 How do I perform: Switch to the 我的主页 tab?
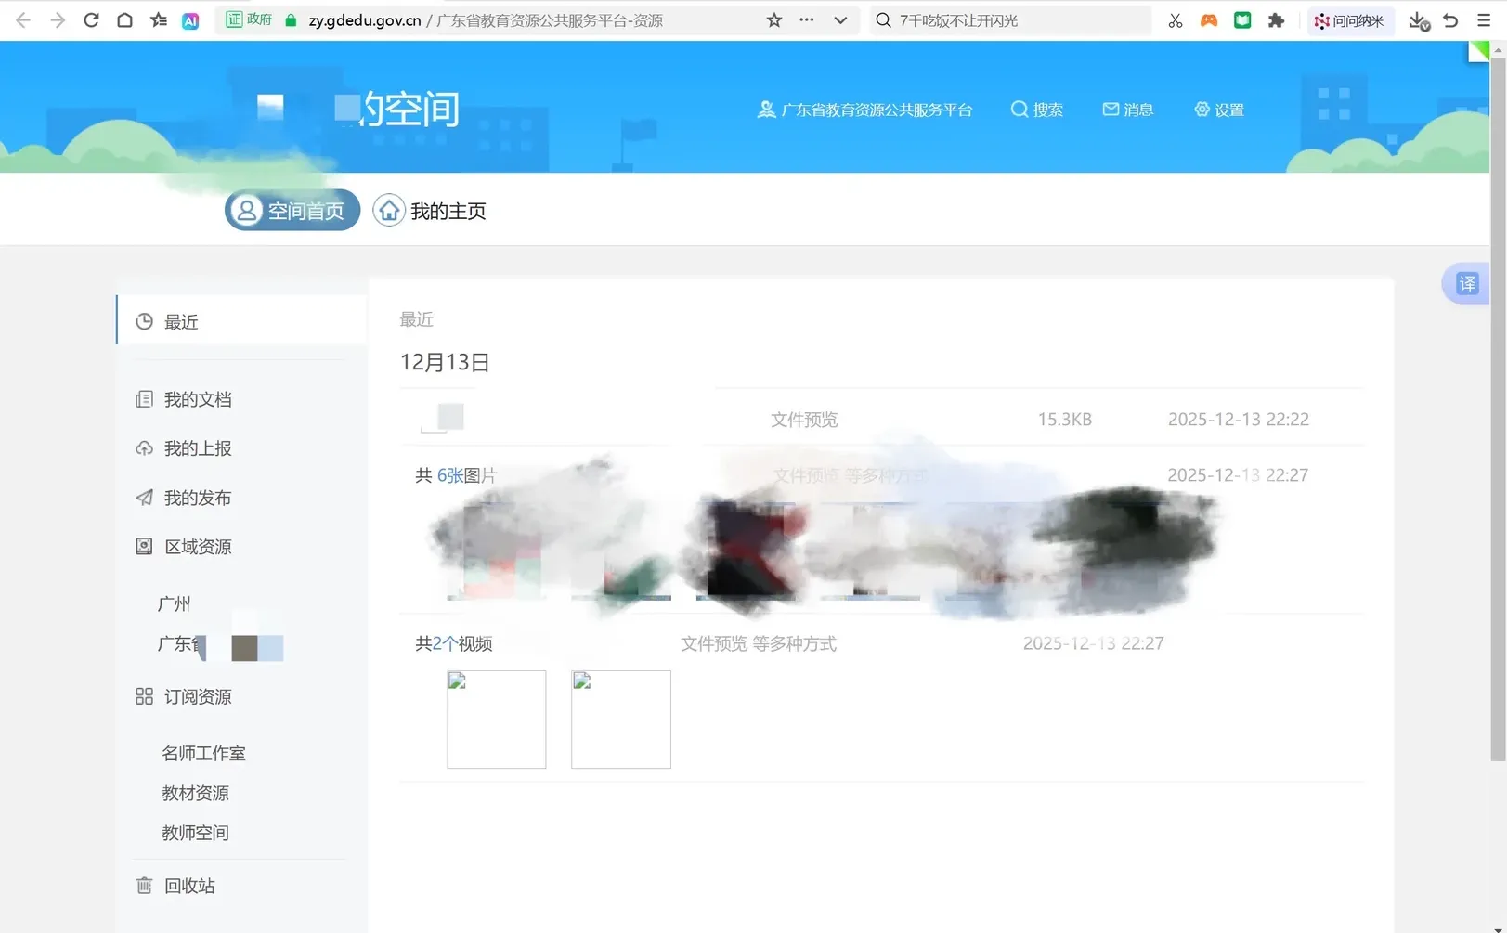[x=430, y=211]
